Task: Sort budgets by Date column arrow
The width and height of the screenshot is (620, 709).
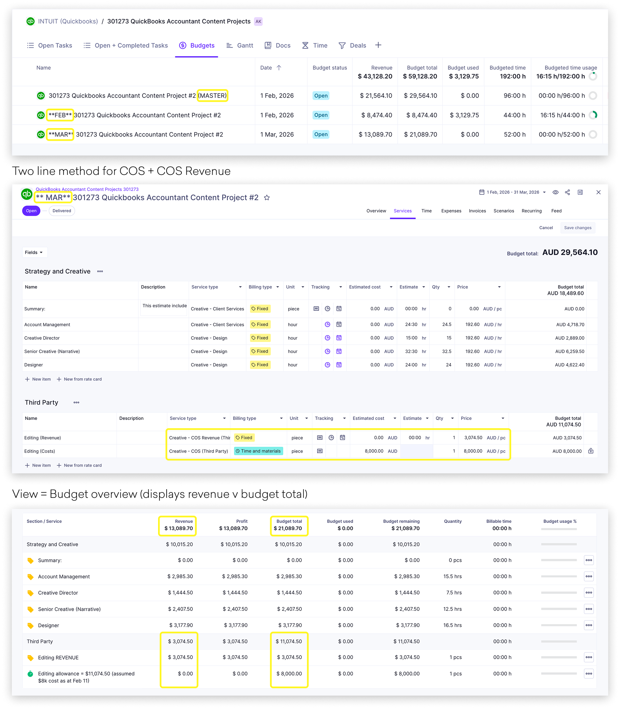Action: click(279, 68)
